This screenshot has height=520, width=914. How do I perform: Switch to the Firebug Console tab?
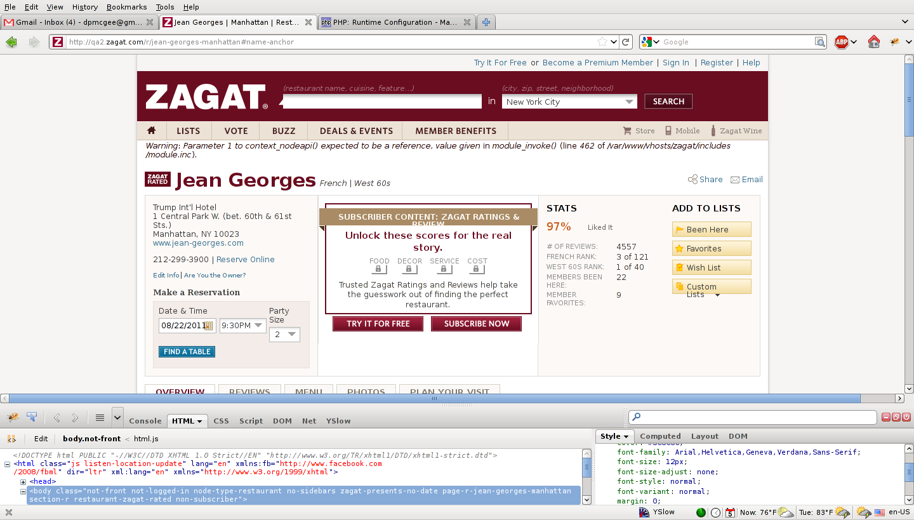[x=145, y=421]
